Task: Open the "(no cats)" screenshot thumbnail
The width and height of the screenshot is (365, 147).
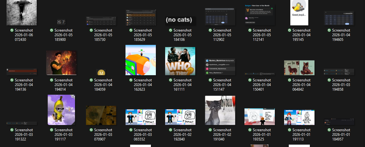Action: click(180, 20)
